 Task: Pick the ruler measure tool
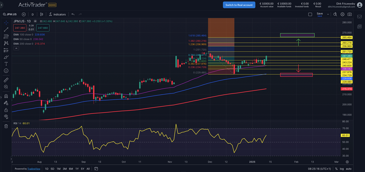click(x=6, y=80)
